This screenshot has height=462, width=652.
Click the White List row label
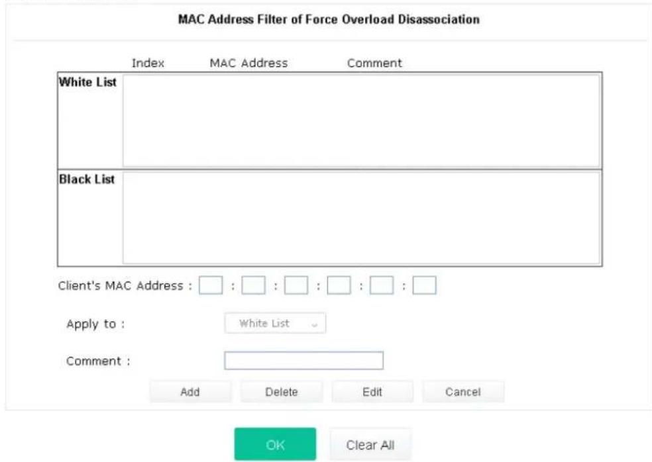coord(87,82)
